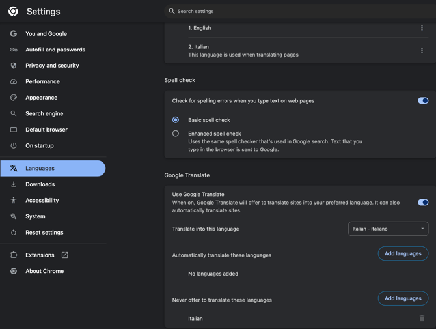Select the Basic spell check radio button
Image resolution: width=436 pixels, height=329 pixels.
(176, 120)
